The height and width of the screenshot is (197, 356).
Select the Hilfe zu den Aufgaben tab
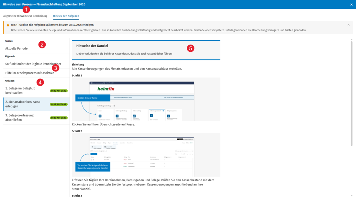coord(66,16)
